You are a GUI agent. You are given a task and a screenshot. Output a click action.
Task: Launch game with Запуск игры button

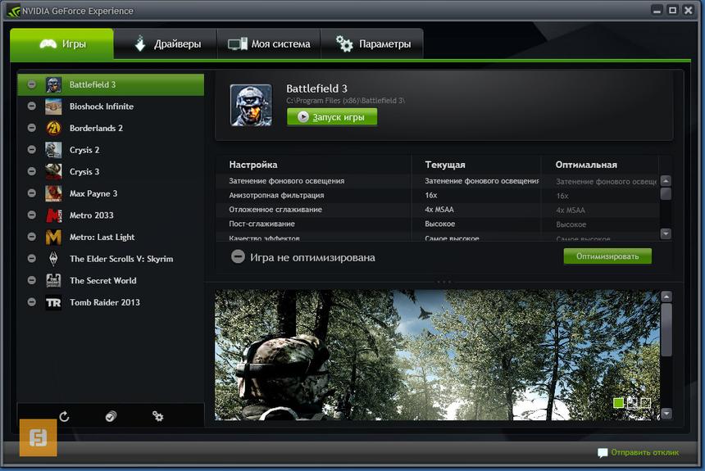[x=332, y=117]
